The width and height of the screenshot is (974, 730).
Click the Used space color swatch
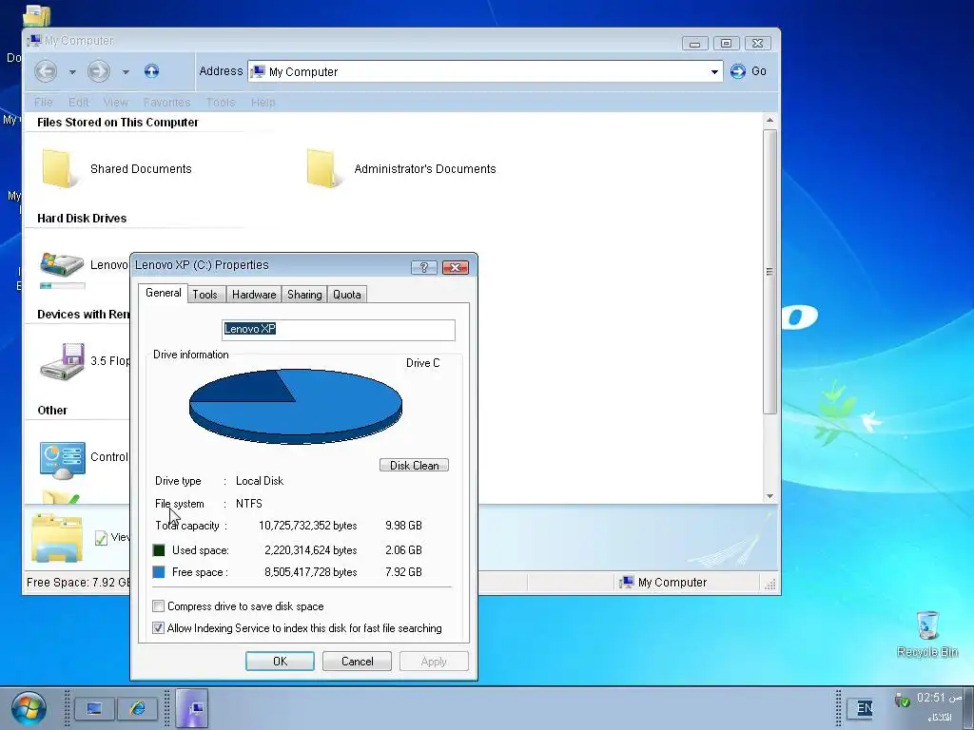coord(159,550)
